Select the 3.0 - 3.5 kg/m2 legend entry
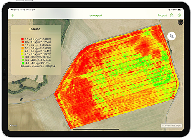This screenshot has height=139, width=192. pyautogui.click(x=36, y=57)
